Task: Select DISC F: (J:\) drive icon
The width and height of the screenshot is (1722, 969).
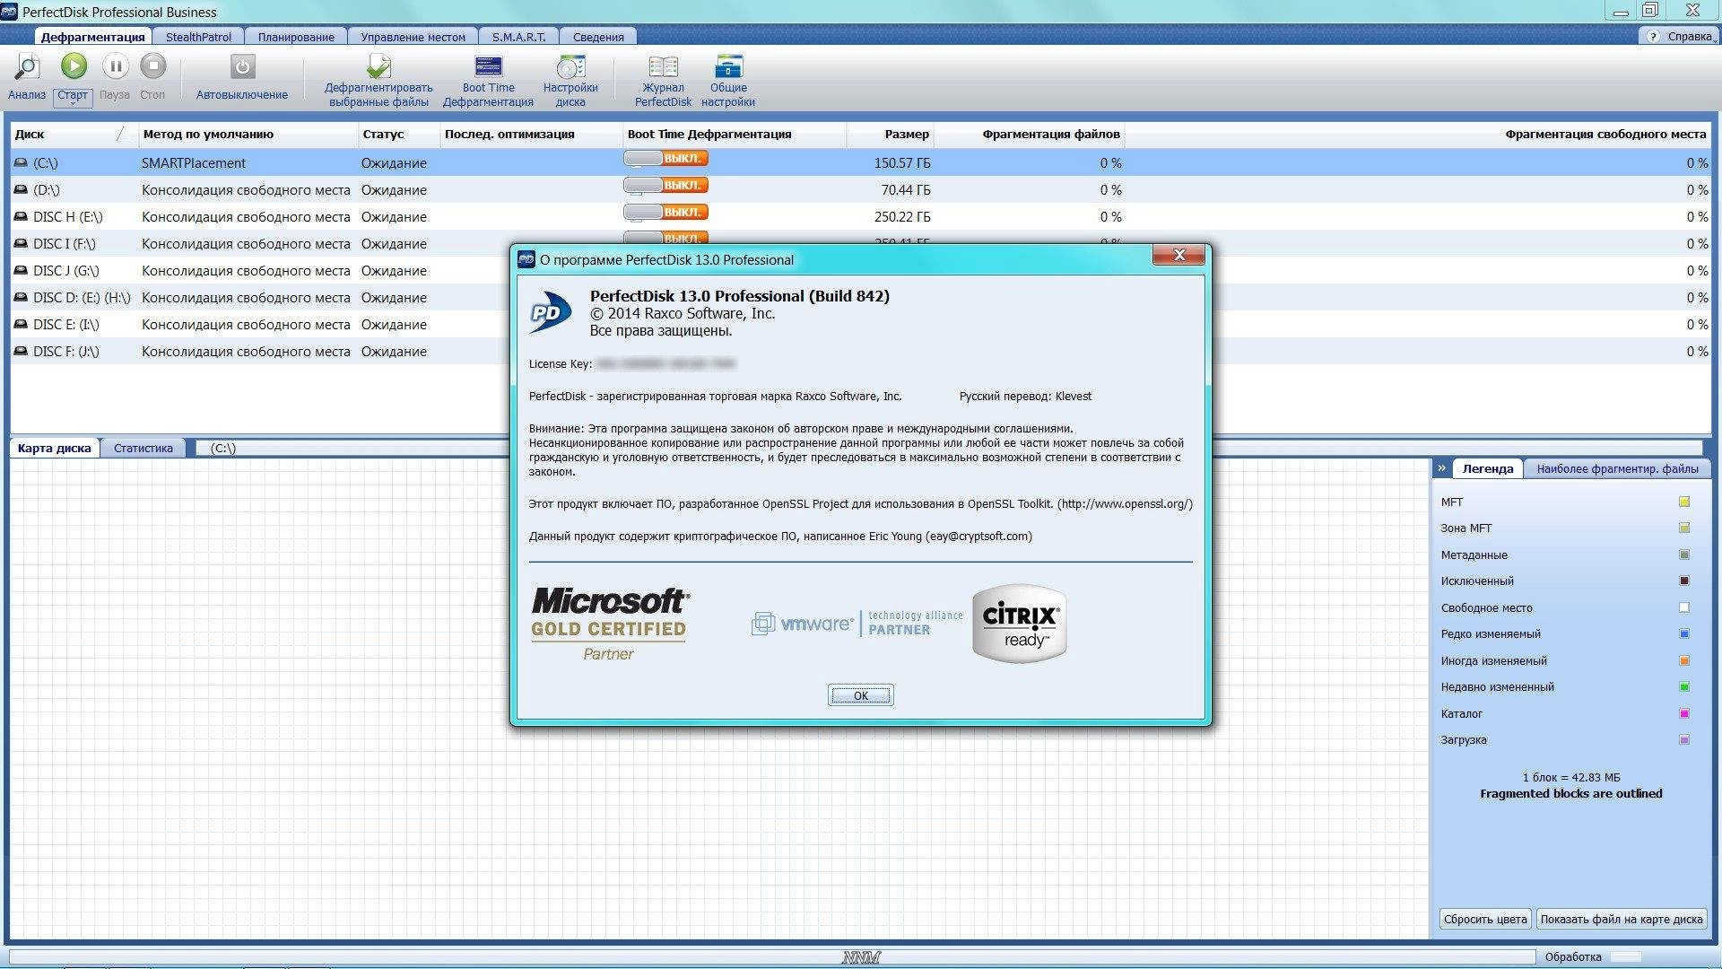Action: point(21,352)
